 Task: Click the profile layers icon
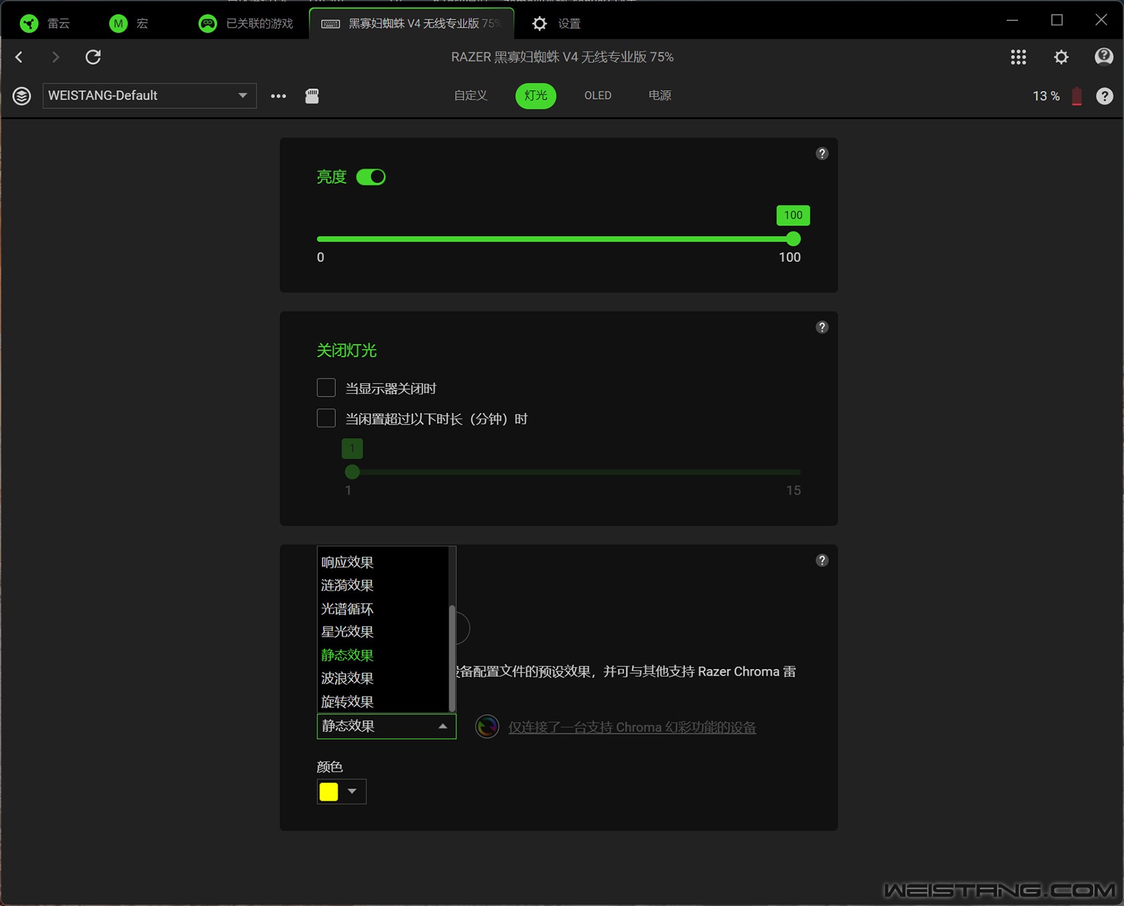click(x=21, y=96)
